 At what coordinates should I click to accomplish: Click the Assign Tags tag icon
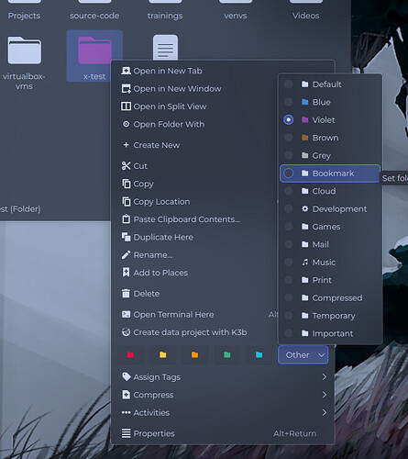click(126, 376)
